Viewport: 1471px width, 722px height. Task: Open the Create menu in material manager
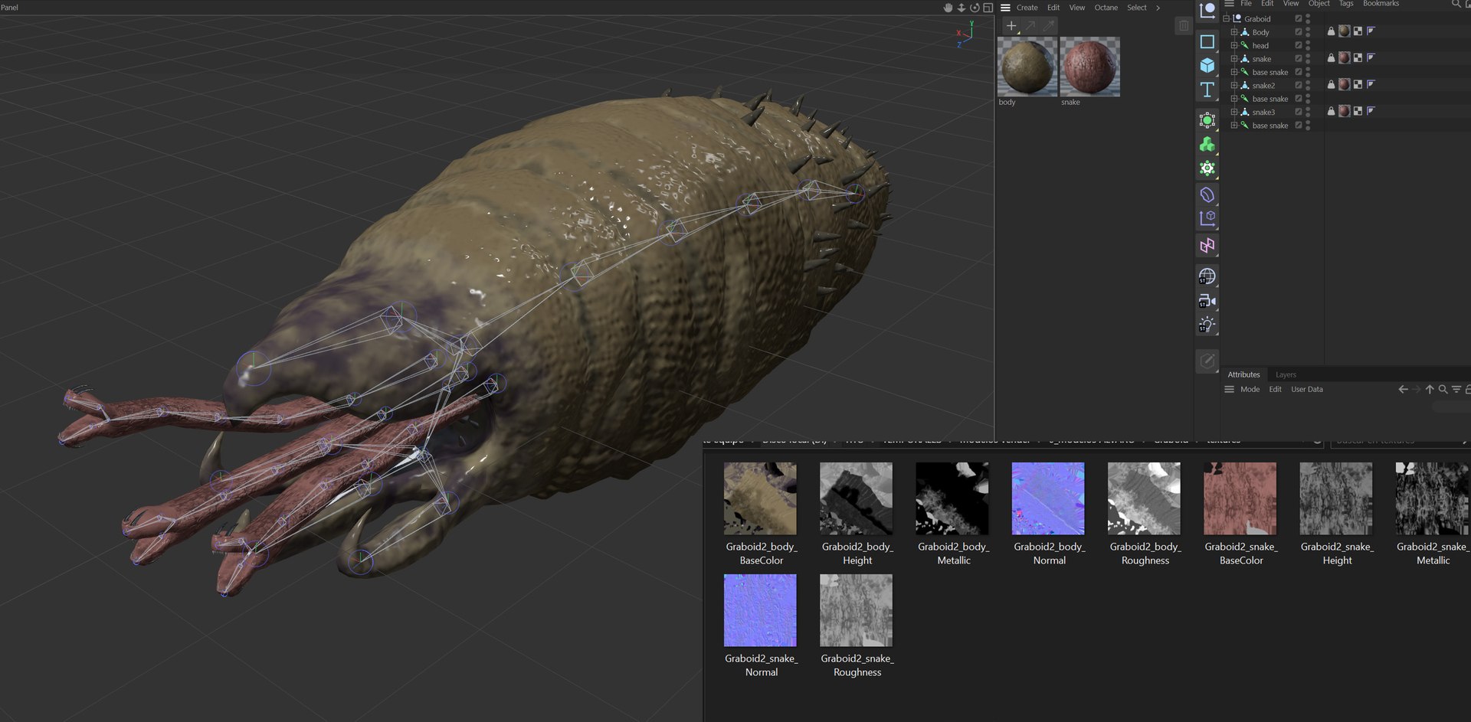click(x=1027, y=8)
